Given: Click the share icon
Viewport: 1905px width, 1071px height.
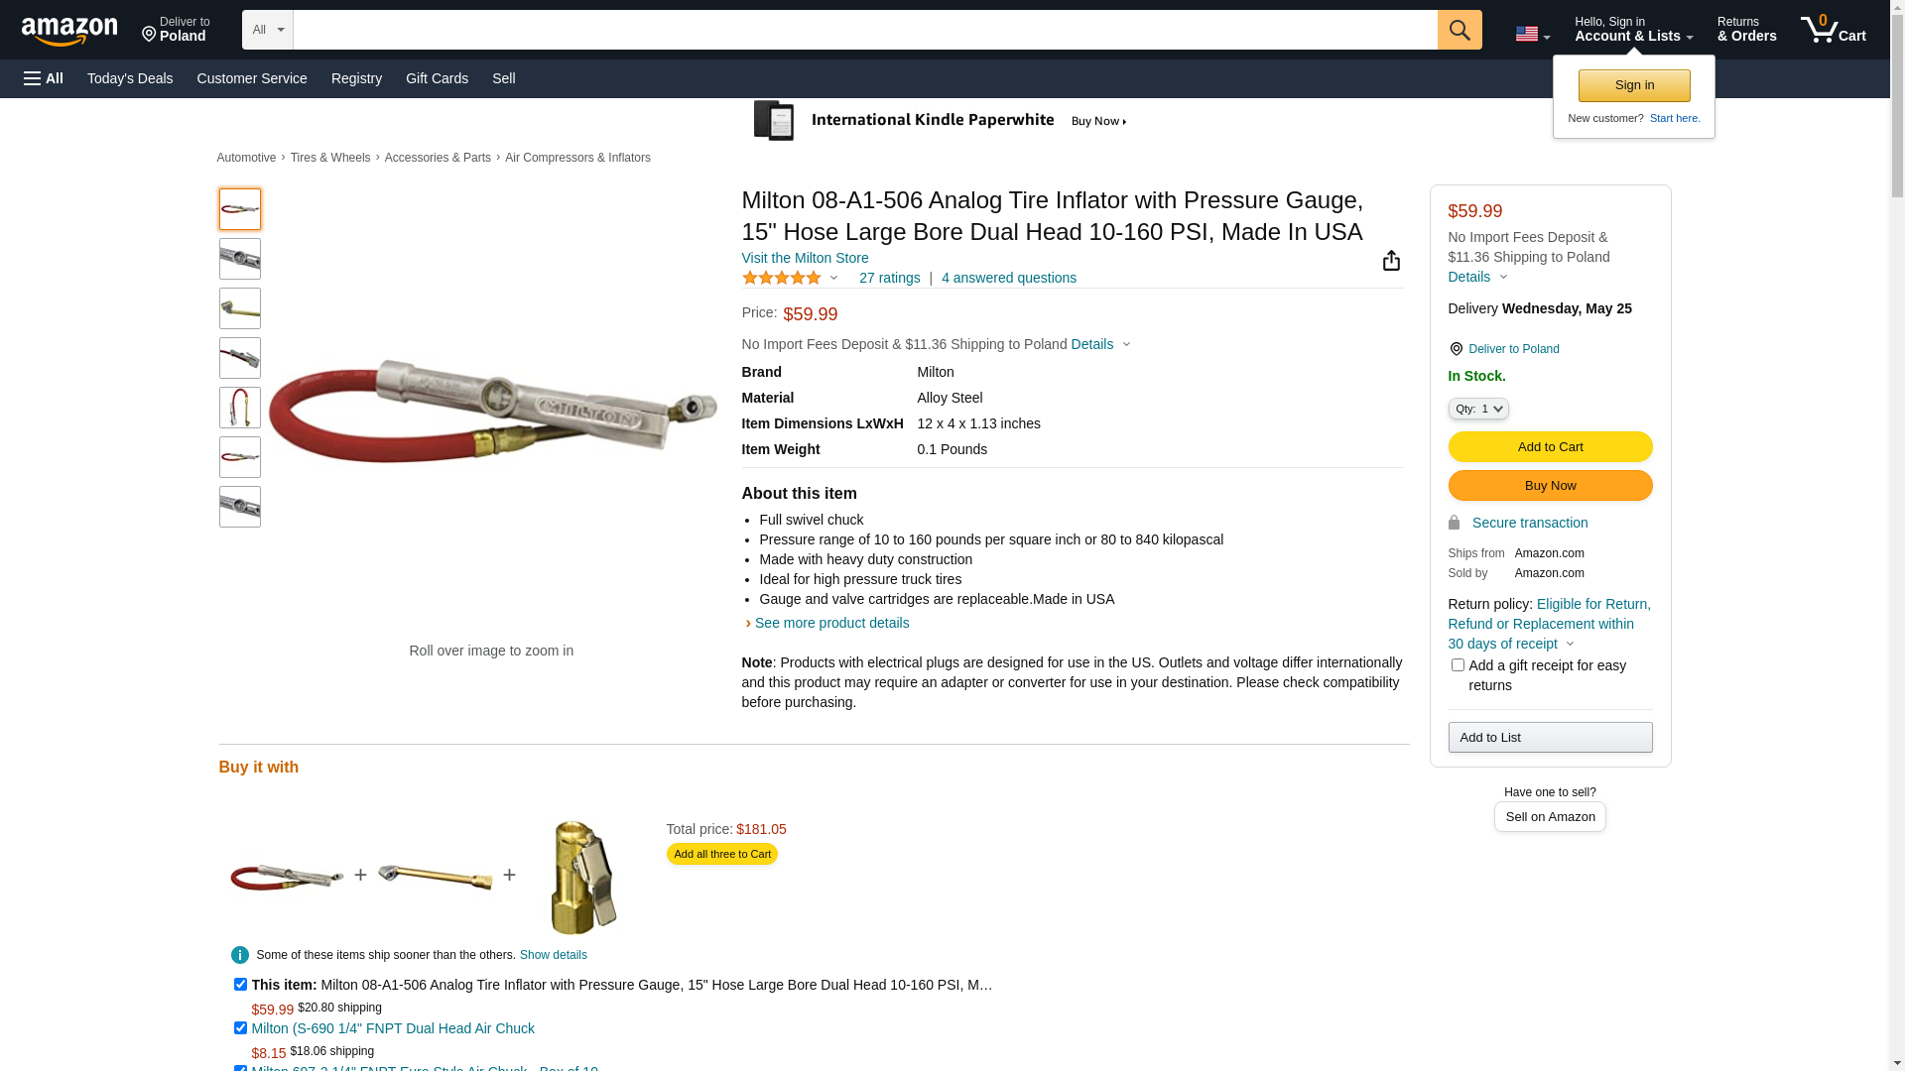Looking at the screenshot, I should 1391,261.
